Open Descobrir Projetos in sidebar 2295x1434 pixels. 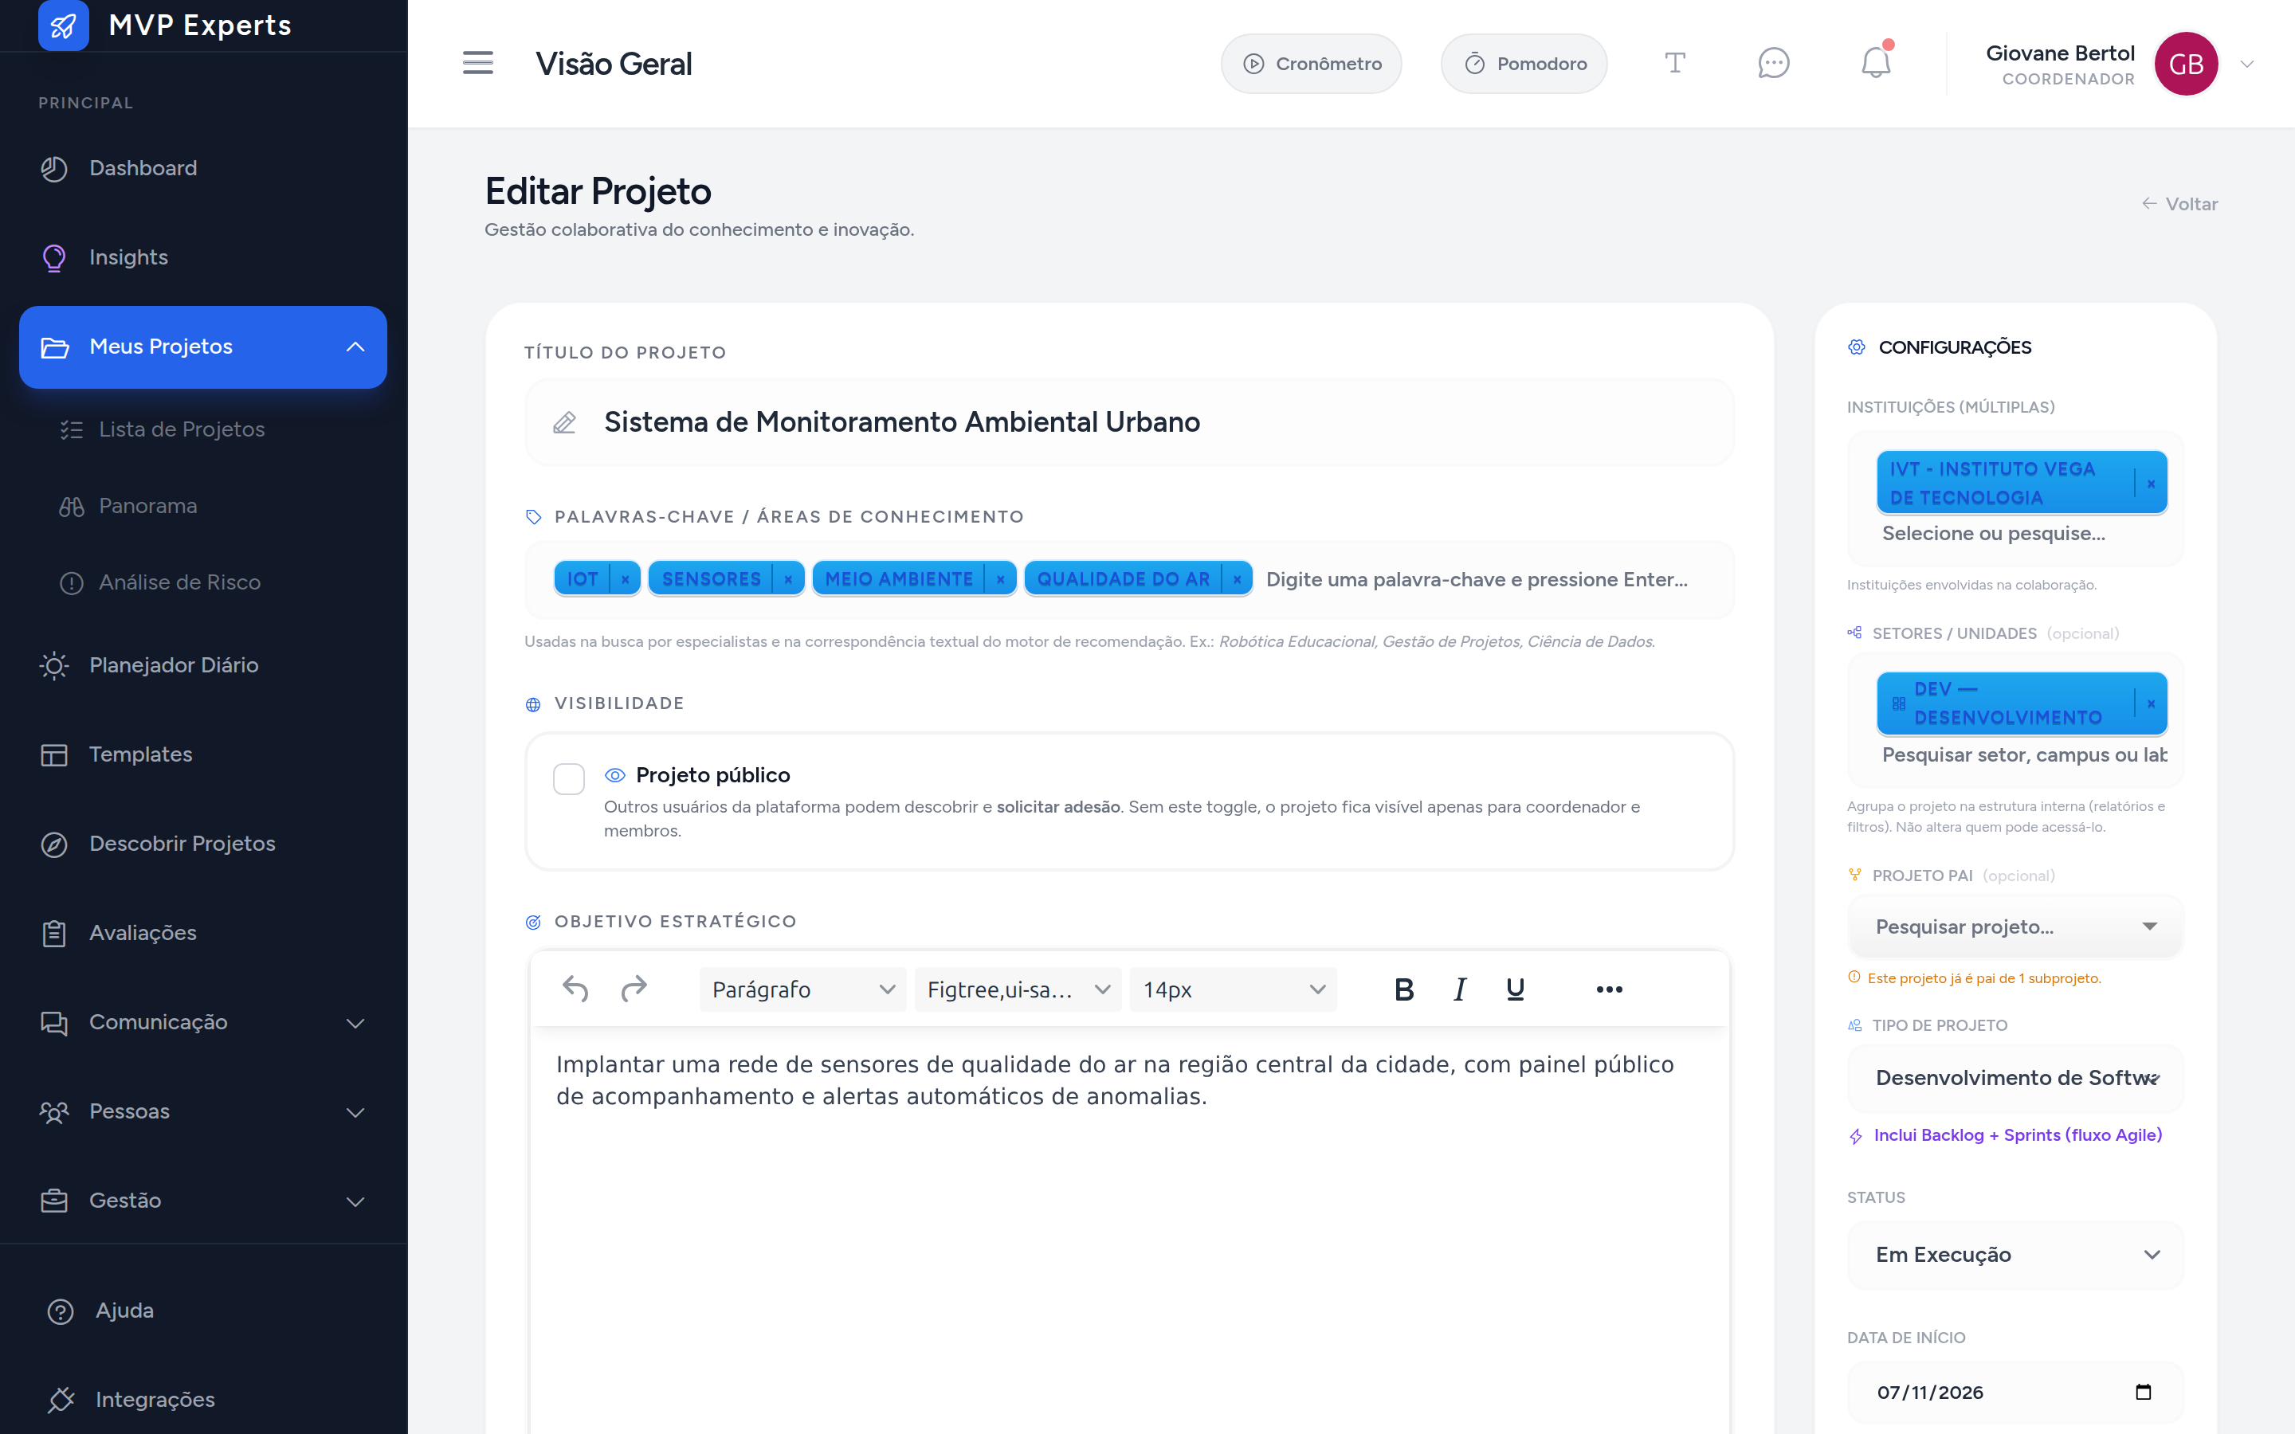pyautogui.click(x=204, y=843)
